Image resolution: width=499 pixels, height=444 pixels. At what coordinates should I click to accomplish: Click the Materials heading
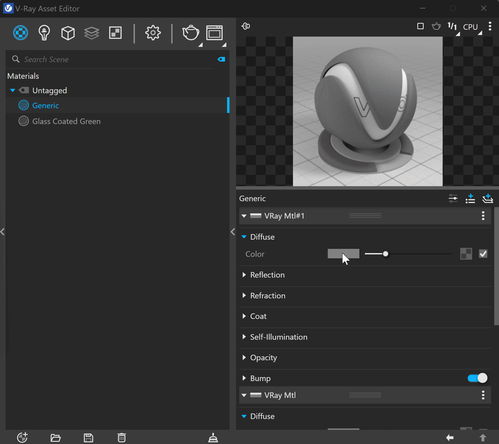point(23,76)
